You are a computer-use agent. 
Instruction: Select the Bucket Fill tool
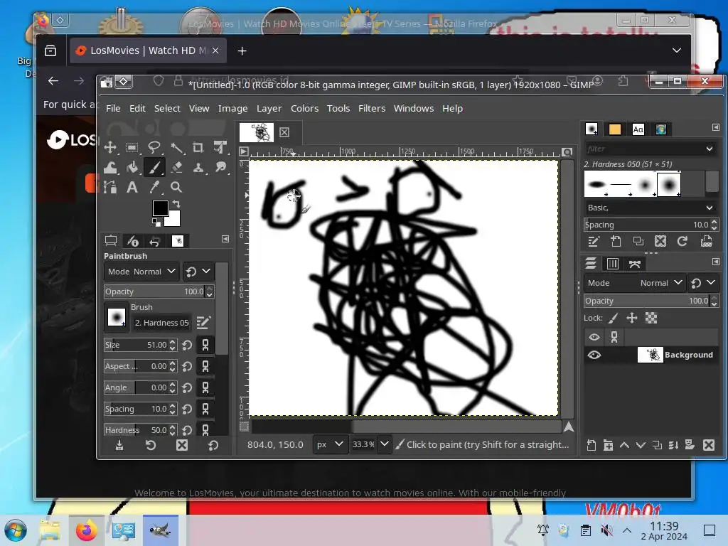pos(132,168)
